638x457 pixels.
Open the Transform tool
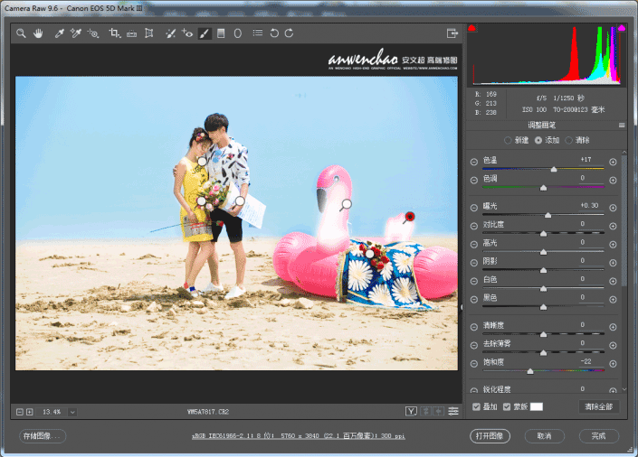149,33
